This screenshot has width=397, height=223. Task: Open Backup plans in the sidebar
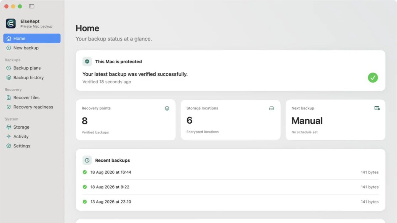32,68
